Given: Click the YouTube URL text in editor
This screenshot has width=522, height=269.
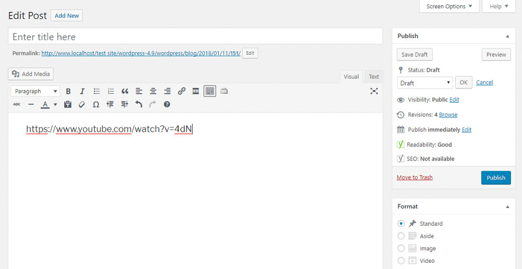Looking at the screenshot, I should tap(109, 129).
